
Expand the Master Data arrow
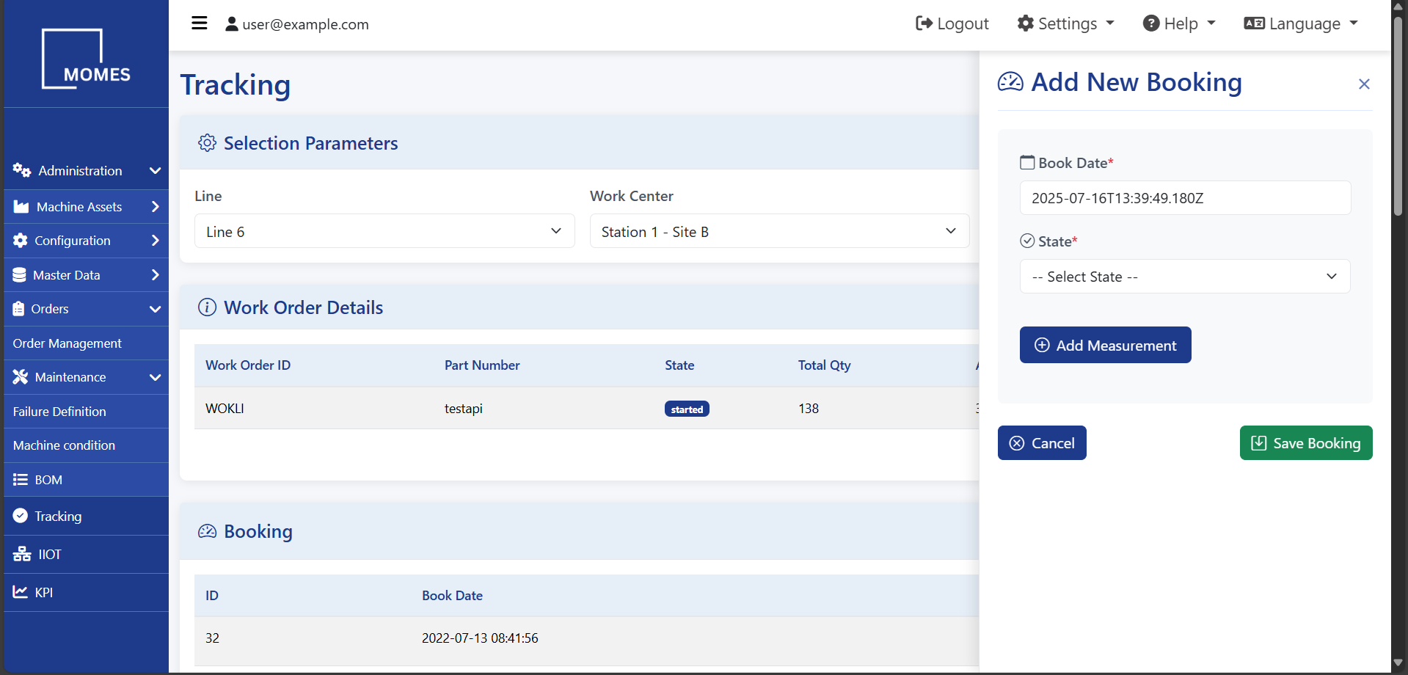point(155,275)
